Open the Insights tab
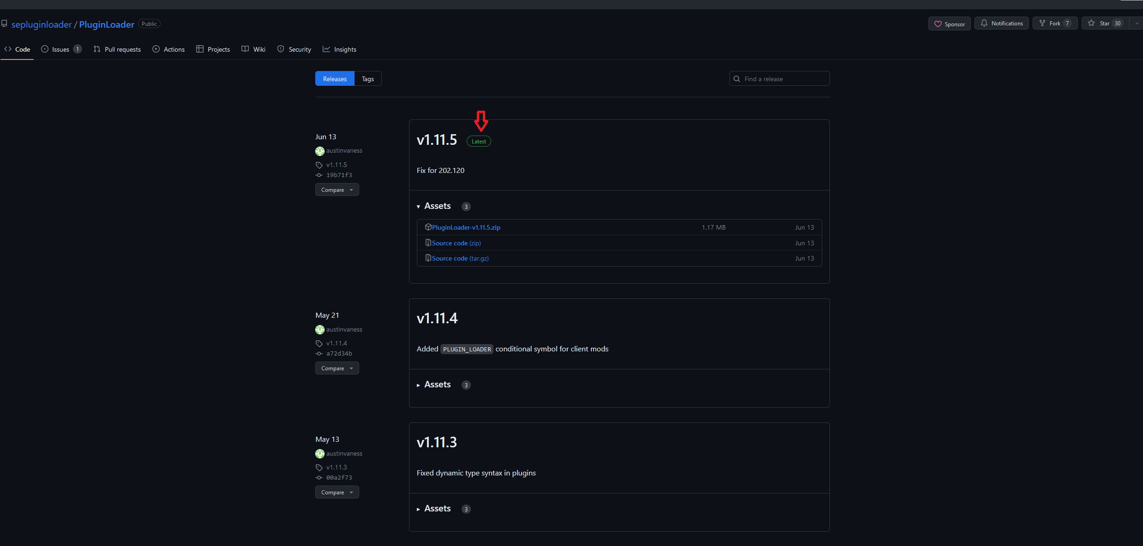 pos(339,49)
